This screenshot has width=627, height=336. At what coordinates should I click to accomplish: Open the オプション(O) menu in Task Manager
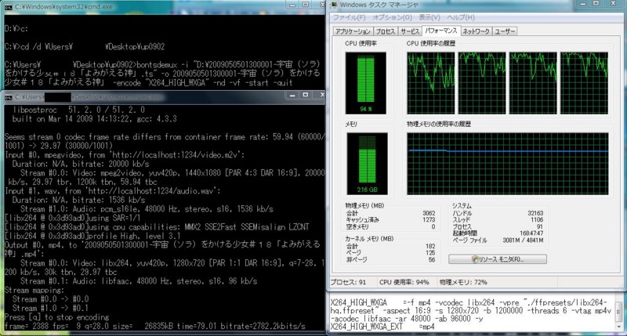click(x=392, y=17)
